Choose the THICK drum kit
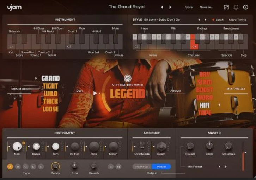Image resolution: width=256 pixels, height=180 pixels. coord(51,101)
